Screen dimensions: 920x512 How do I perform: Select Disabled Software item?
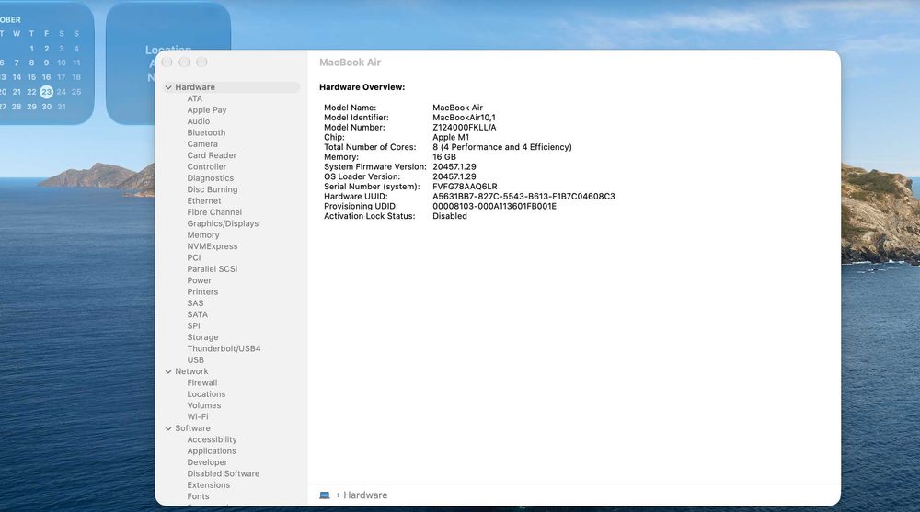[223, 474]
